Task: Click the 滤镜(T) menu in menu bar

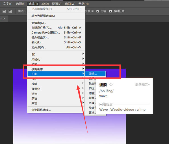Action: (x=33, y=4)
